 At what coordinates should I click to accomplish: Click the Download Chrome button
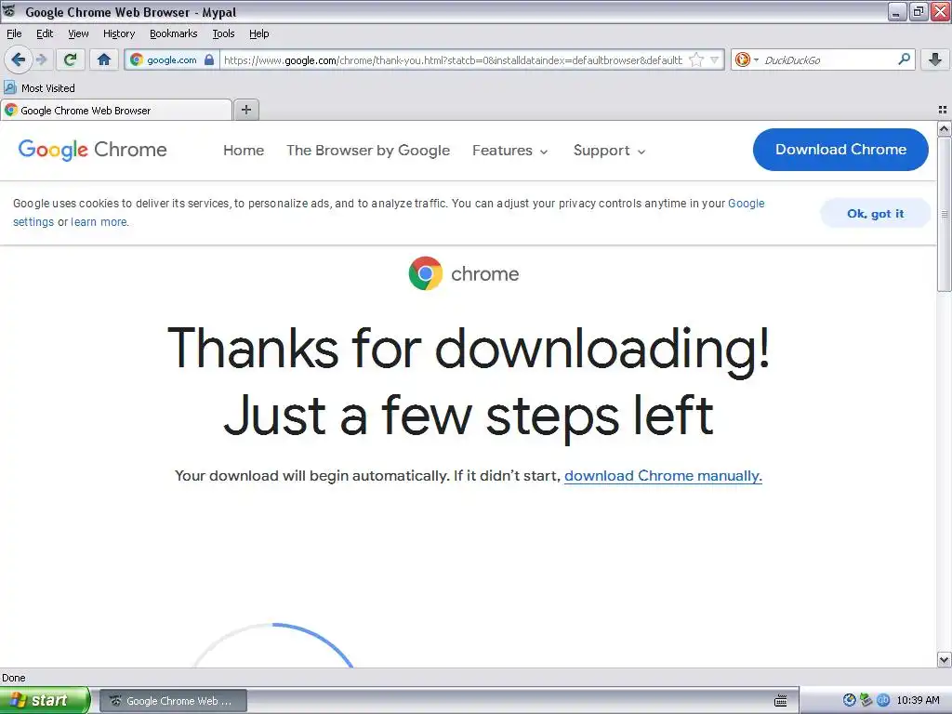[x=840, y=150]
